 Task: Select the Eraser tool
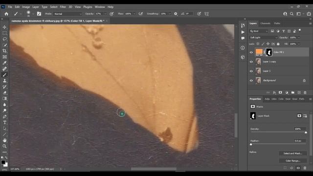click(x=4, y=92)
